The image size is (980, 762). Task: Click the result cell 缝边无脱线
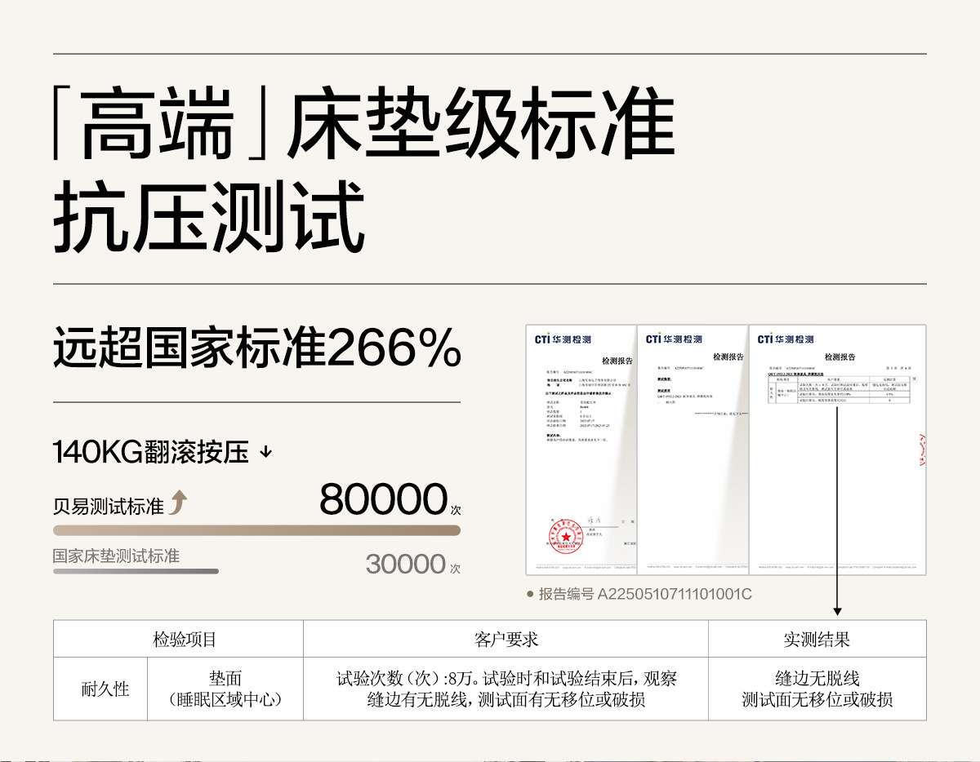[817, 689]
